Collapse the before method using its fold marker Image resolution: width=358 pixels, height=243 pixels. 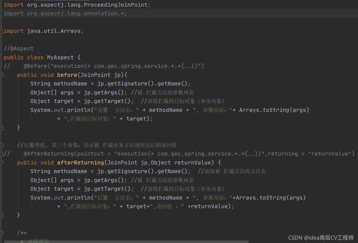pyautogui.click(x=1, y=75)
